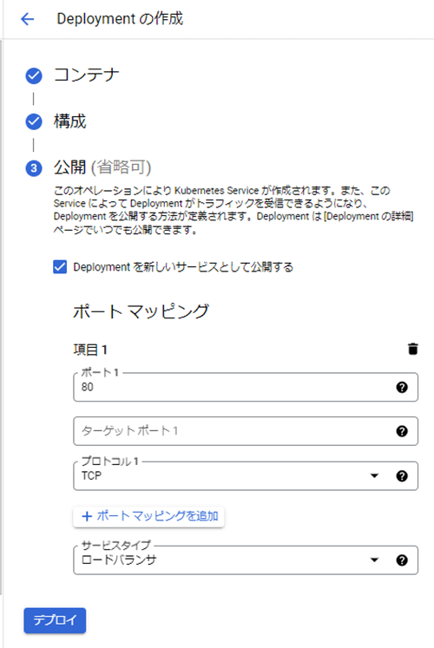The height and width of the screenshot is (648, 434).
Task: Open help for ターゲット ポート 1 field
Action: click(x=402, y=431)
